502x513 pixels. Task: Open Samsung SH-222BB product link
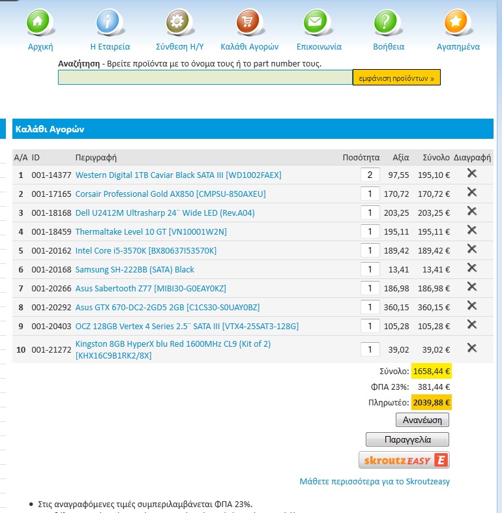pos(135,270)
